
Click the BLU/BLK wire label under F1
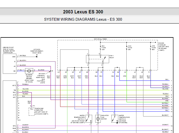coord(149,77)
